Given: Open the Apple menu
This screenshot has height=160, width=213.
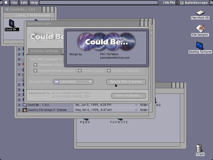Looking at the screenshot, I should pos(6,2).
